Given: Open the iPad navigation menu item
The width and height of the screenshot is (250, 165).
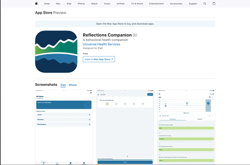Looking at the screenshot, I should pyautogui.click(x=69, y=4).
